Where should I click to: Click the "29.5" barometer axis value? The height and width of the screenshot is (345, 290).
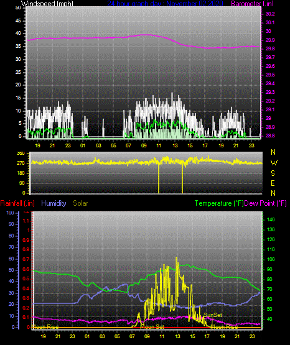[270, 75]
